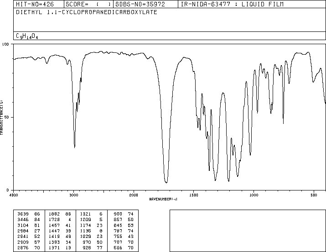Click the IR-NIDA-63477 LIQUID FILM label
Screen dimensions: 326x252
(x=232, y=4)
